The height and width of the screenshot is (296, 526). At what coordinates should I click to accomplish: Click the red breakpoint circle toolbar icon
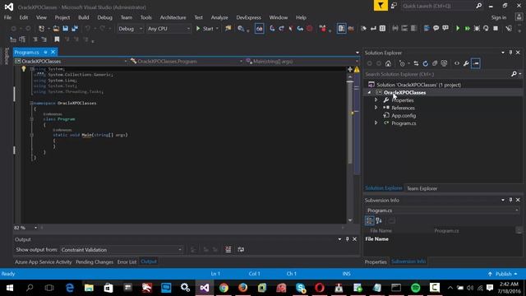pyautogui.click(x=310, y=29)
